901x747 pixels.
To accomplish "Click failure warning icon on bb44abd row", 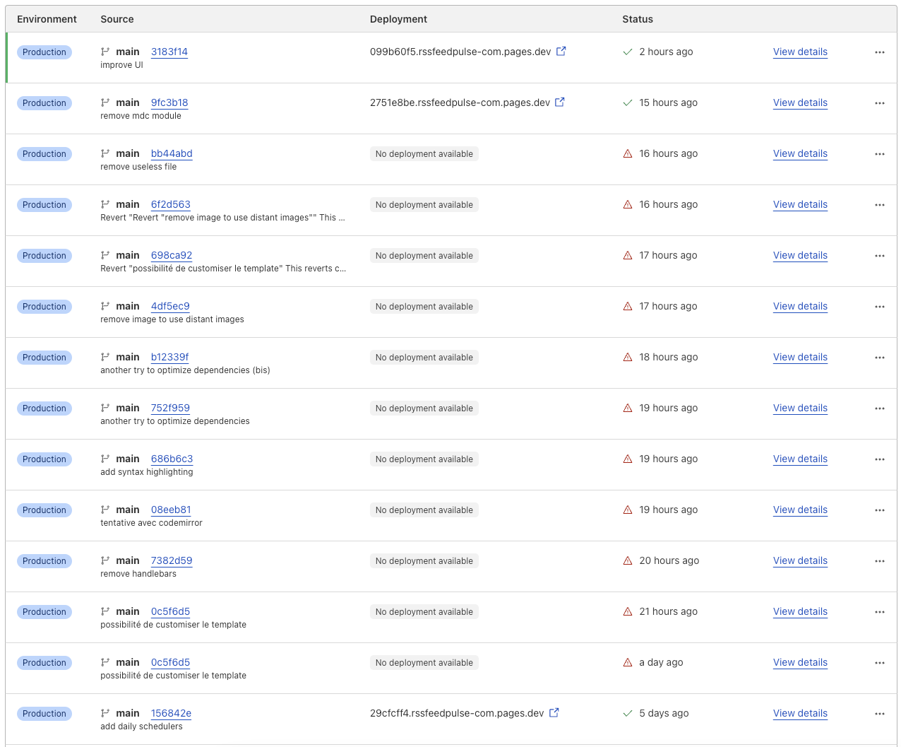I will (x=628, y=153).
